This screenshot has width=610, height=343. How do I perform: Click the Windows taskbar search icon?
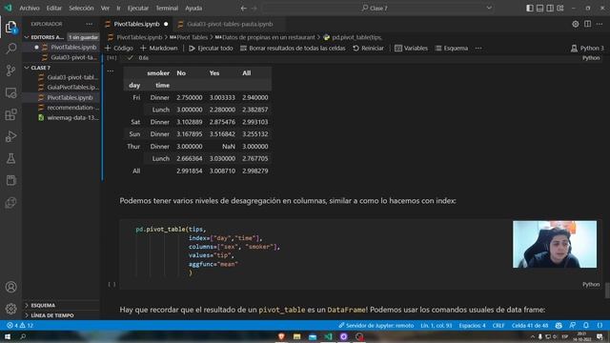click(23, 336)
